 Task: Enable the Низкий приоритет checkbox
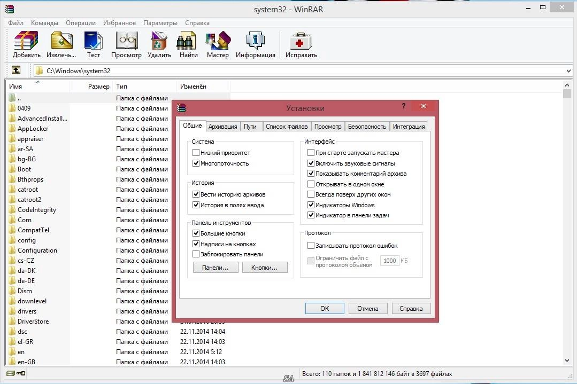[196, 153]
